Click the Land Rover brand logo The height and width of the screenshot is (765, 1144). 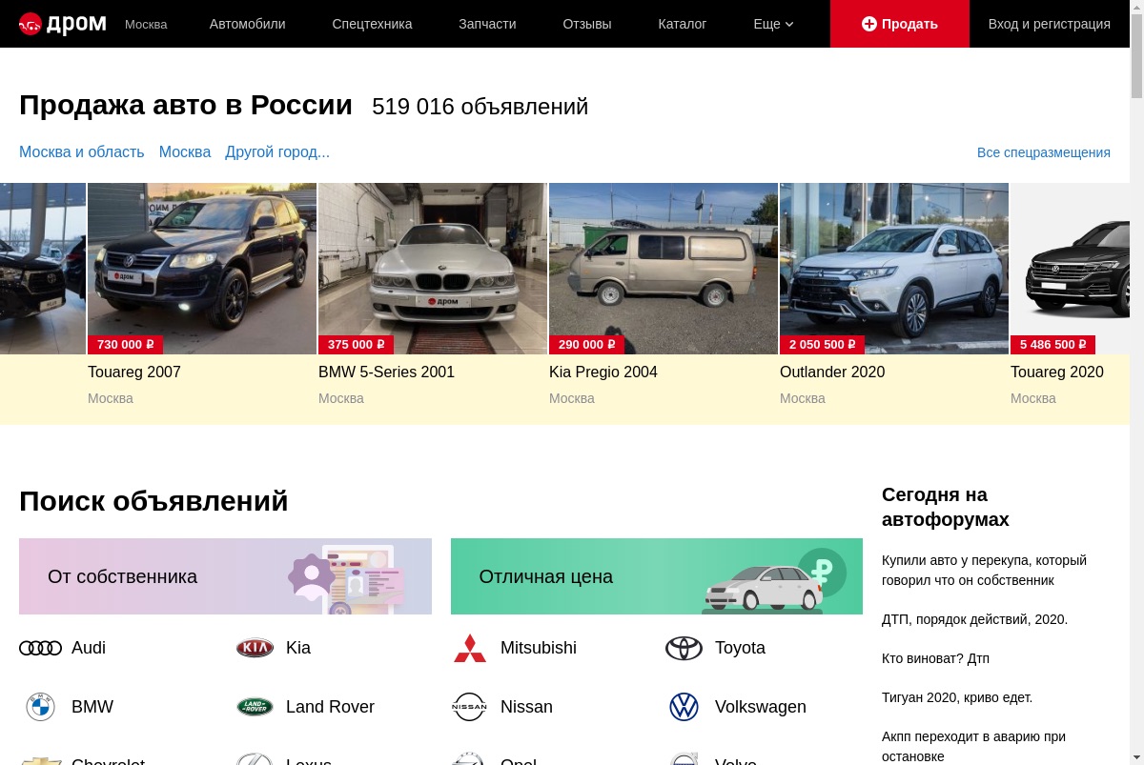[255, 707]
